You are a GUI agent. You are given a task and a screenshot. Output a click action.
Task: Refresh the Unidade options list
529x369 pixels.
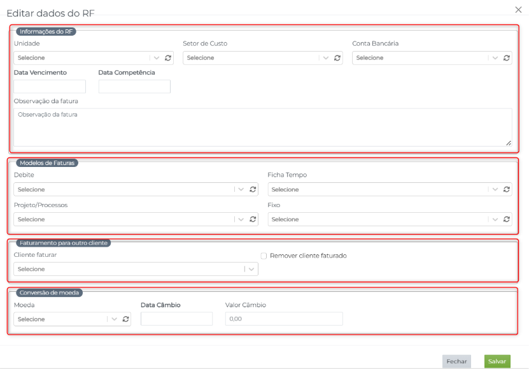pyautogui.click(x=168, y=58)
